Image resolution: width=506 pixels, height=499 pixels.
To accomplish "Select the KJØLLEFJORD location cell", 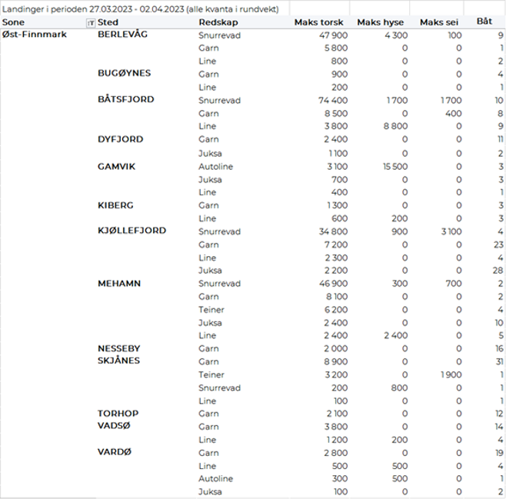I will point(131,231).
